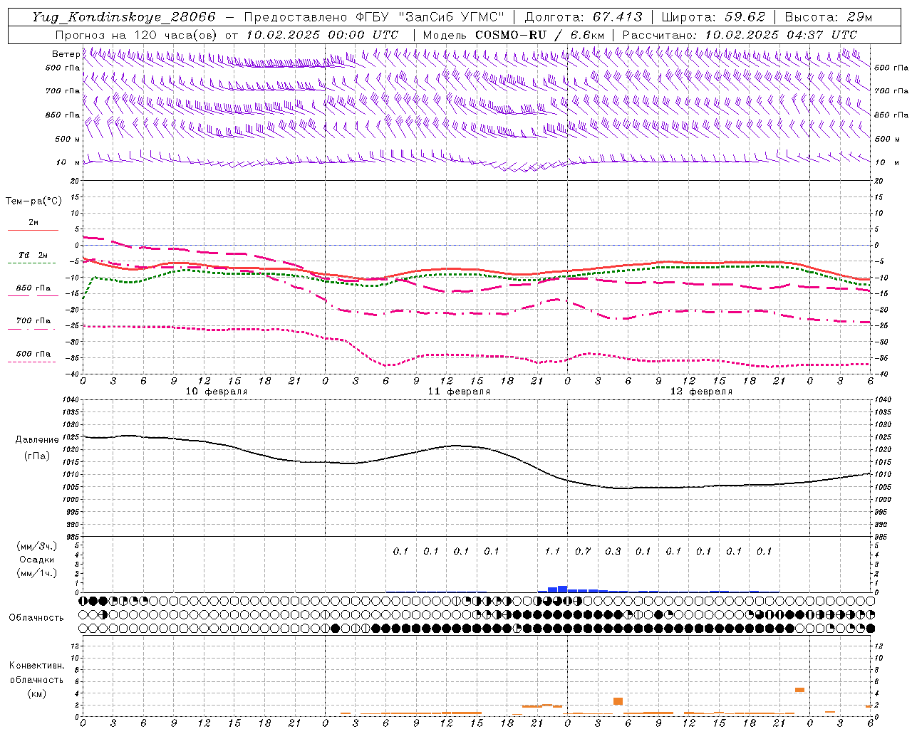This screenshot has height=729, width=912.
Task: Click the Ветер wind panel label
Action: coord(66,54)
